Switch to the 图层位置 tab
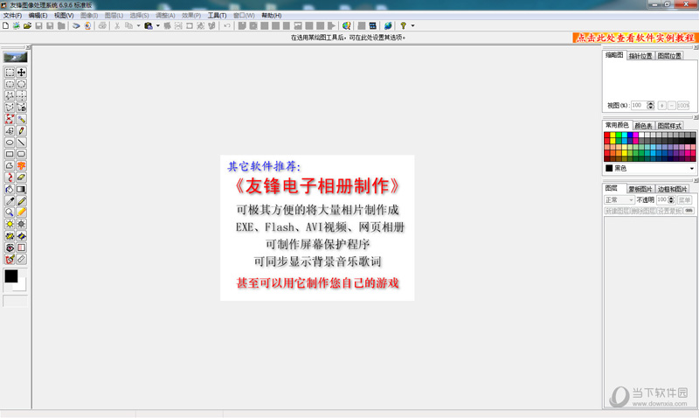Image resolution: width=699 pixels, height=418 pixels. point(669,56)
